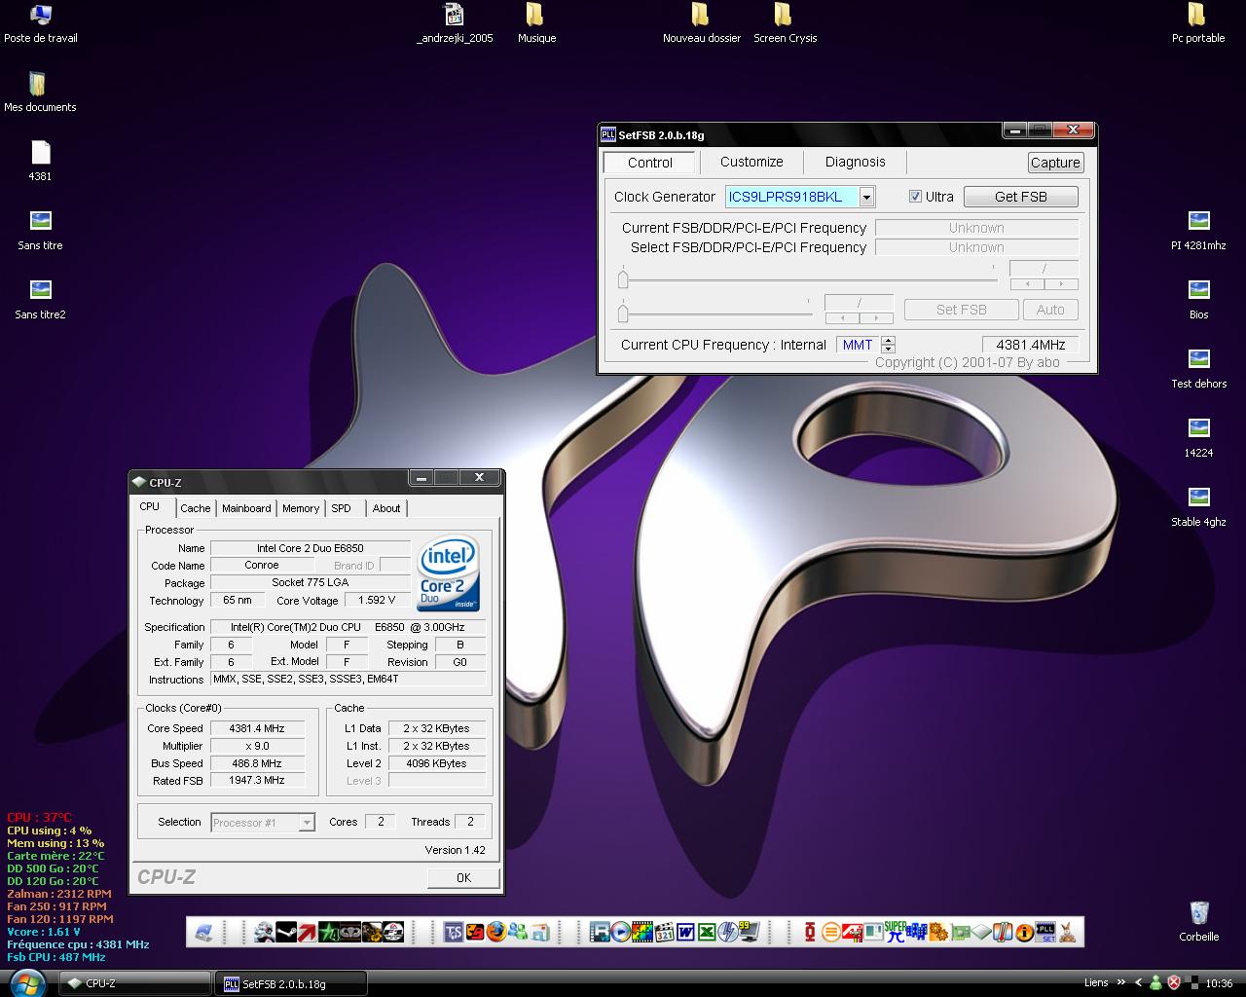Click the Capture button in SetFSB
This screenshot has height=997, width=1246.
(x=1055, y=163)
